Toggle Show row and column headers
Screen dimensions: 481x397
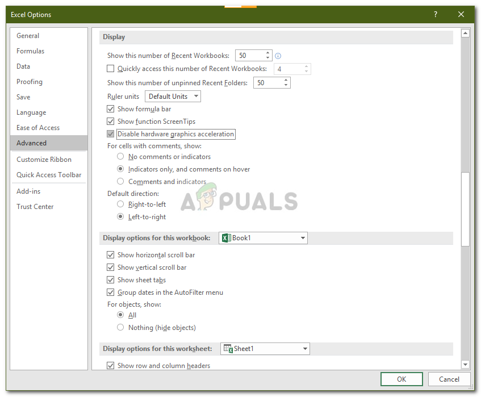[x=110, y=366]
